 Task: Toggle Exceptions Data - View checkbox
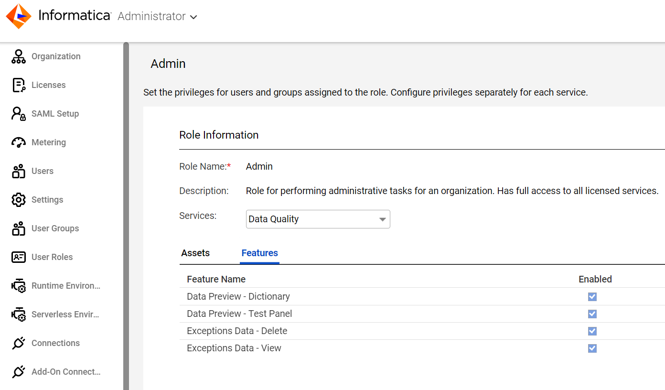(592, 348)
